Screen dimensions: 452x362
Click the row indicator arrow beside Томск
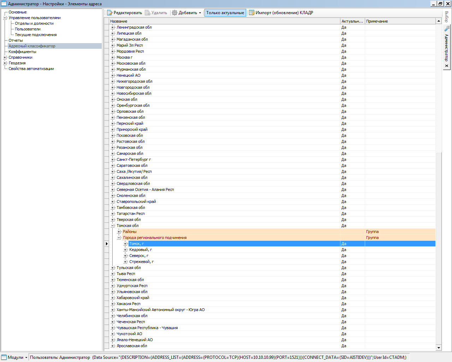point(107,244)
